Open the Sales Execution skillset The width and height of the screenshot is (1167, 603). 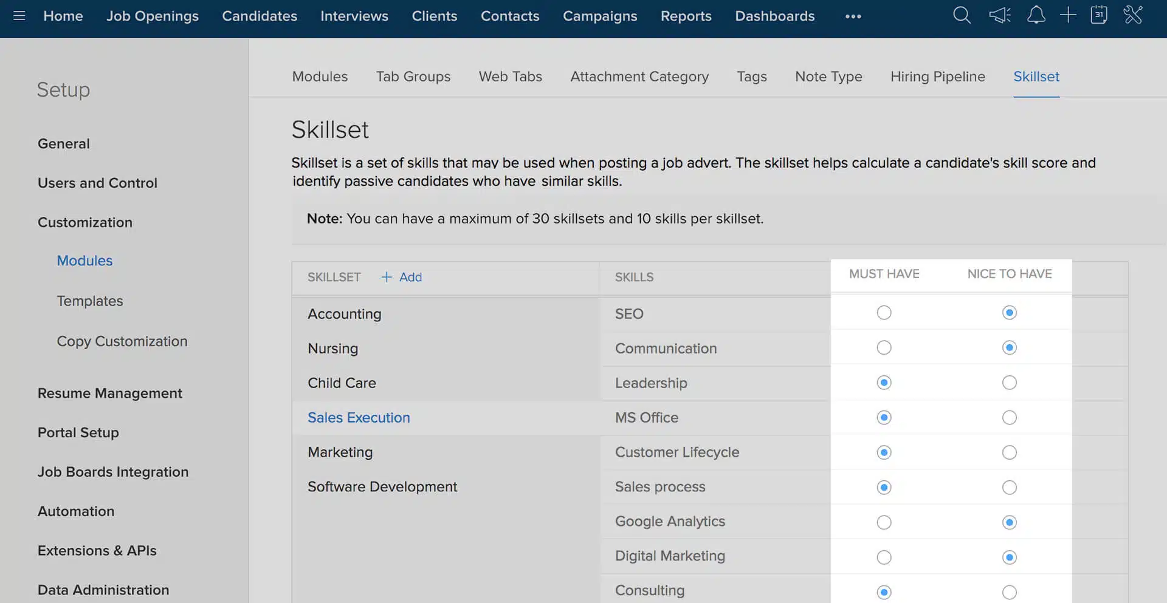(x=359, y=417)
